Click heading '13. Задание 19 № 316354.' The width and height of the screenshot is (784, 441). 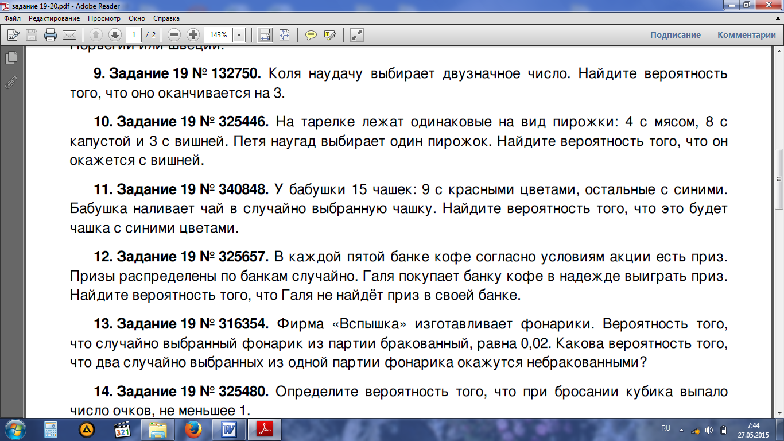pyautogui.click(x=181, y=324)
